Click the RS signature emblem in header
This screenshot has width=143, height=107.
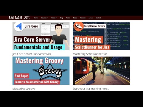[27, 18]
